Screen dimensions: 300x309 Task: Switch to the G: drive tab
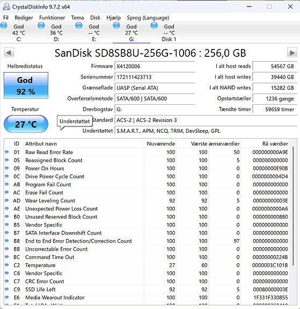click(131, 33)
